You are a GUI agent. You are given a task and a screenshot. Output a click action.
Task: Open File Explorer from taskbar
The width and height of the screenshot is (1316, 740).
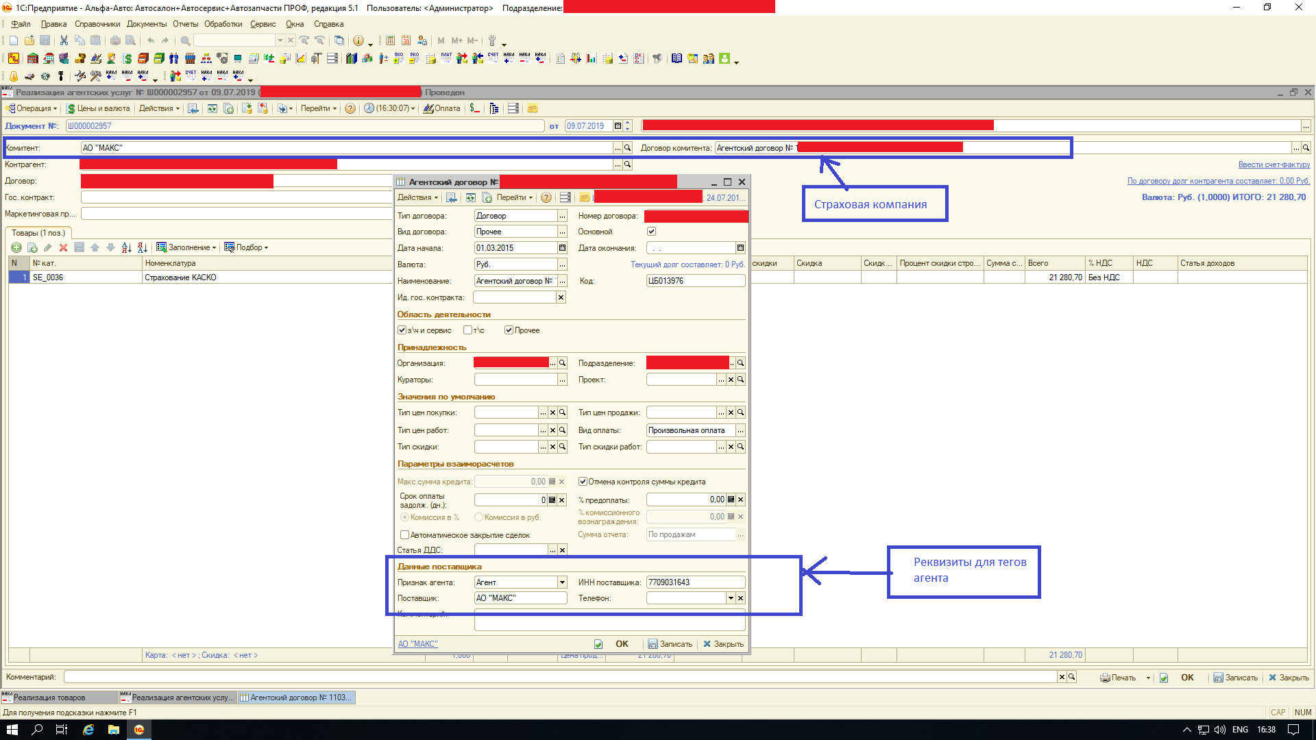[114, 730]
